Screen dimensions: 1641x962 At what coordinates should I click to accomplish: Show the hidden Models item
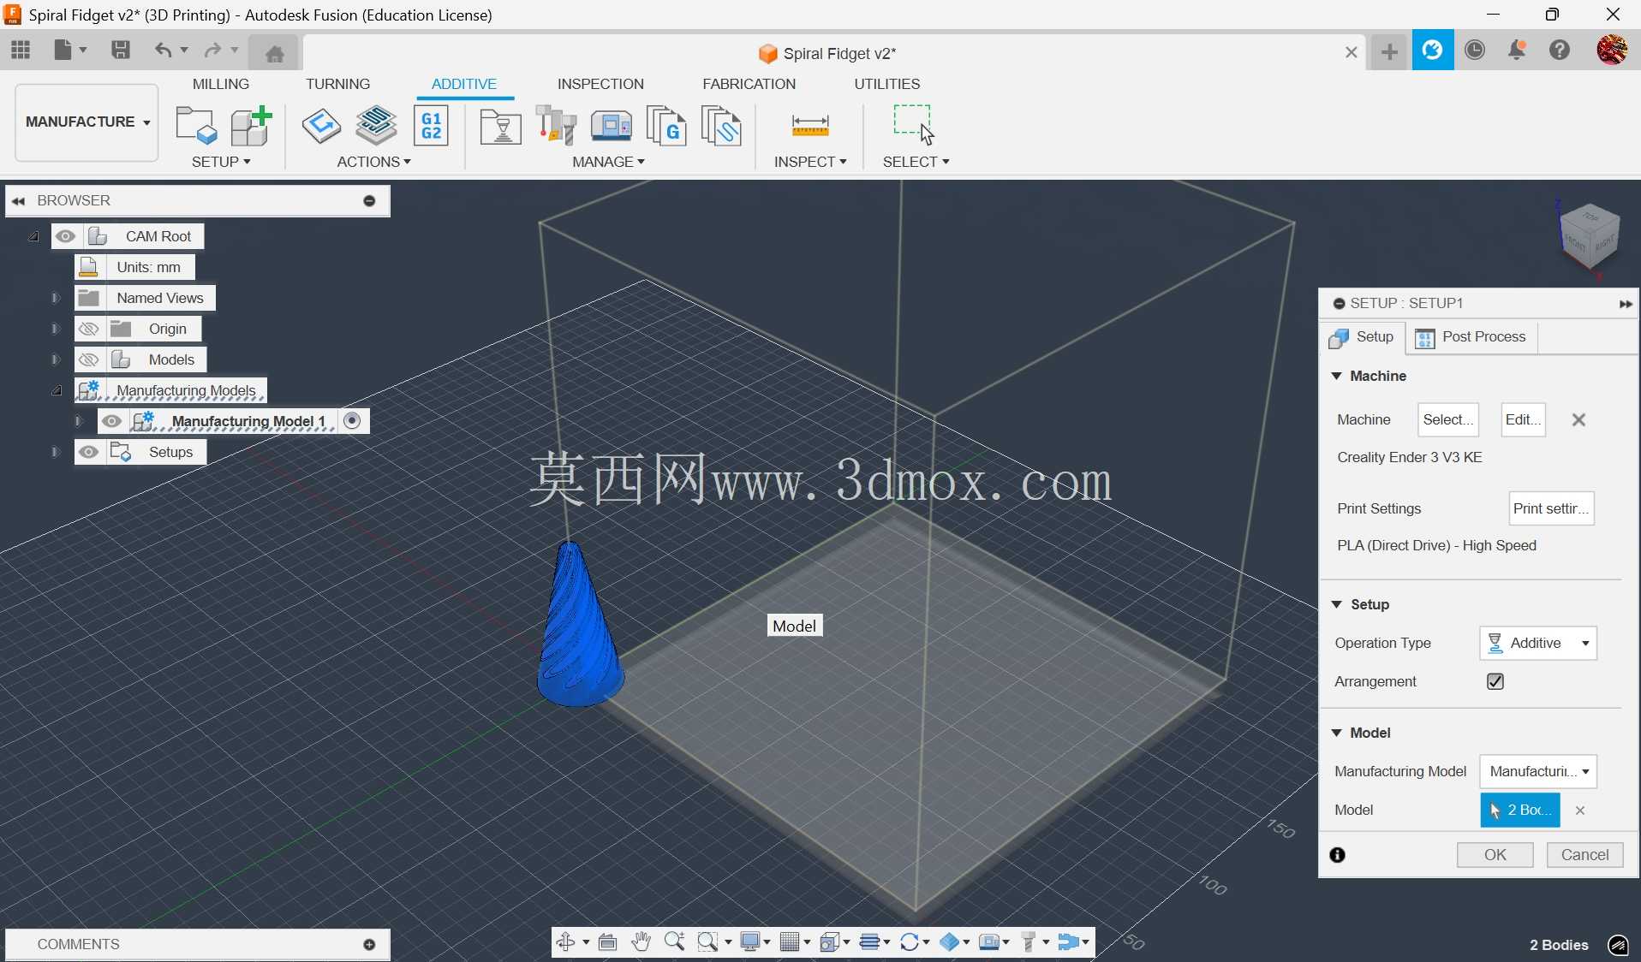click(x=88, y=359)
